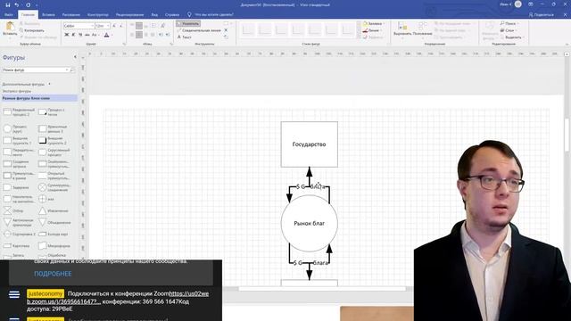
Task: Toggle underline (Ч) formatting
Action: [80, 35]
